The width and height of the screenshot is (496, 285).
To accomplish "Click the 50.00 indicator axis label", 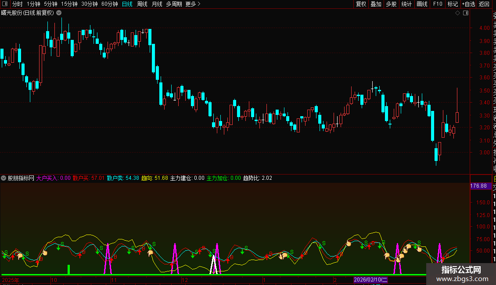I will click(x=483, y=250).
